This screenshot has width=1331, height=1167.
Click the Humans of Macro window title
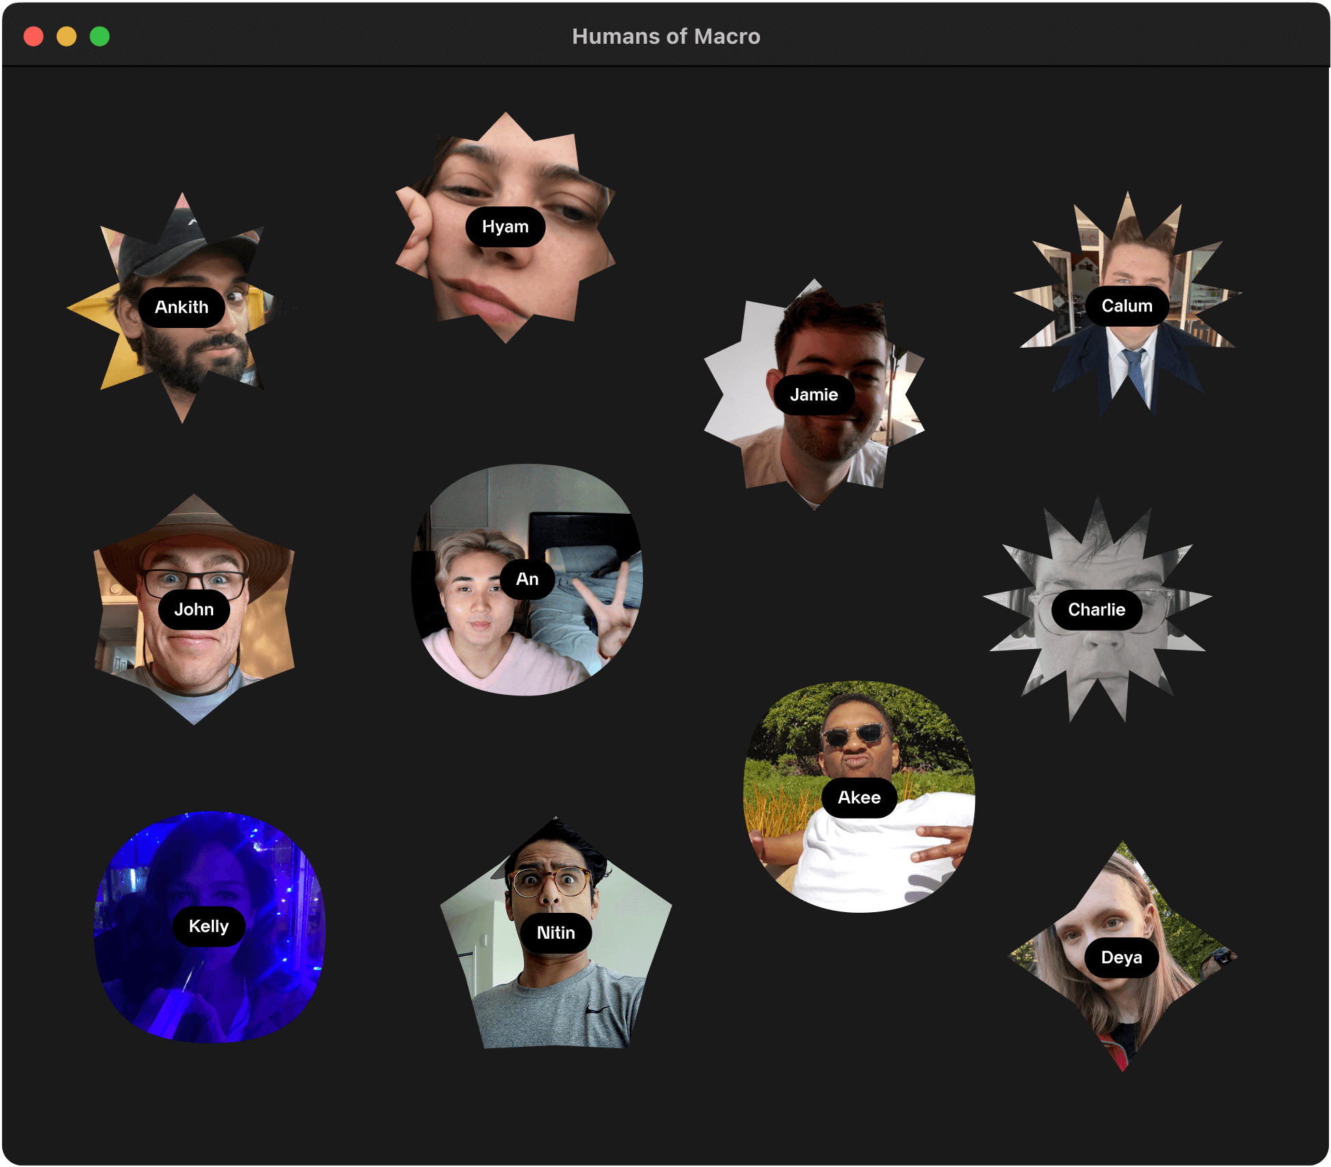(x=665, y=36)
